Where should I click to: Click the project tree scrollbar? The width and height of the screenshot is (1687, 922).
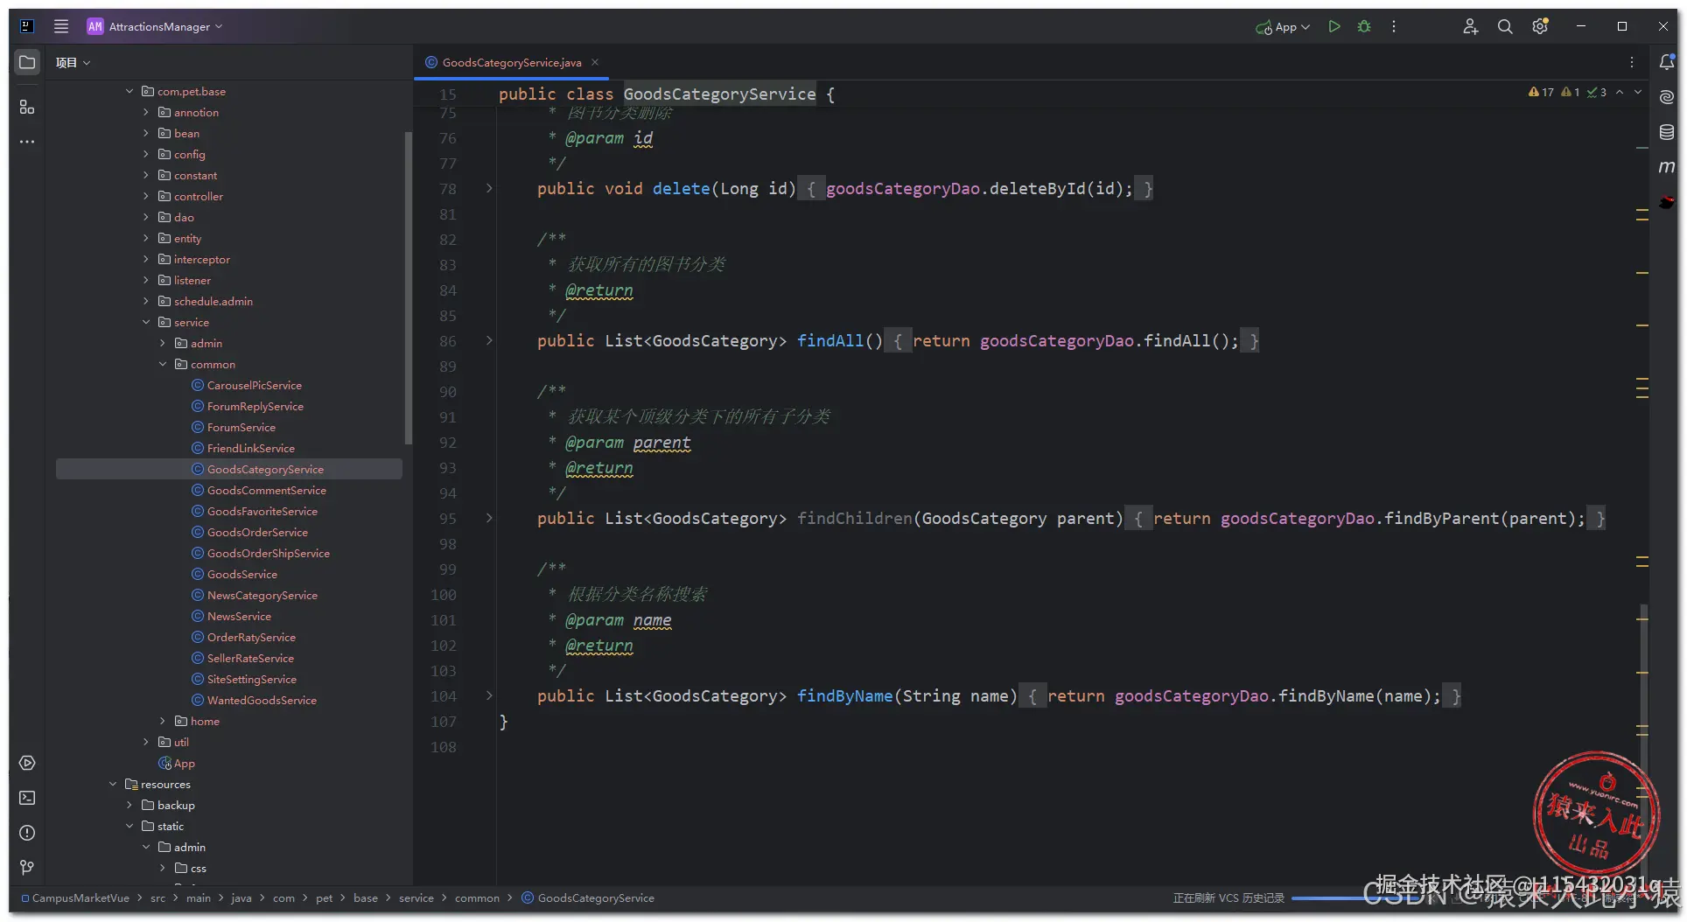[408, 287]
